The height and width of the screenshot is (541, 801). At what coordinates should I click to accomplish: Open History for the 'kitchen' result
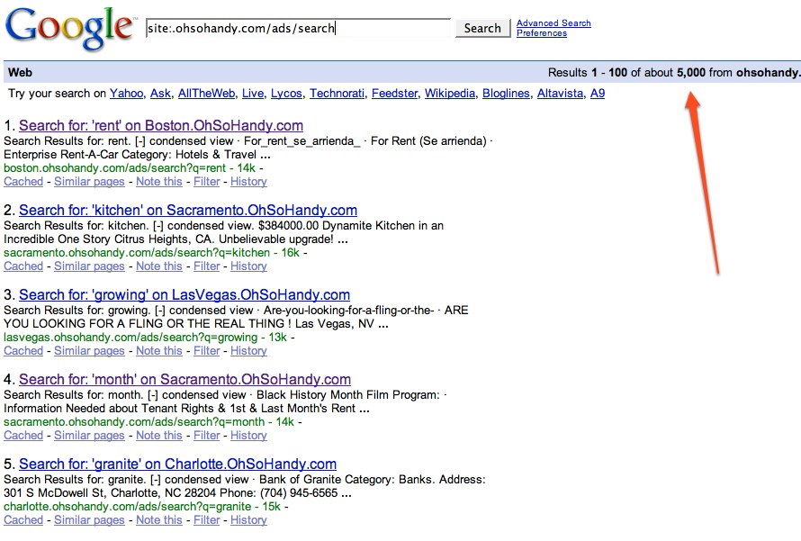point(248,266)
